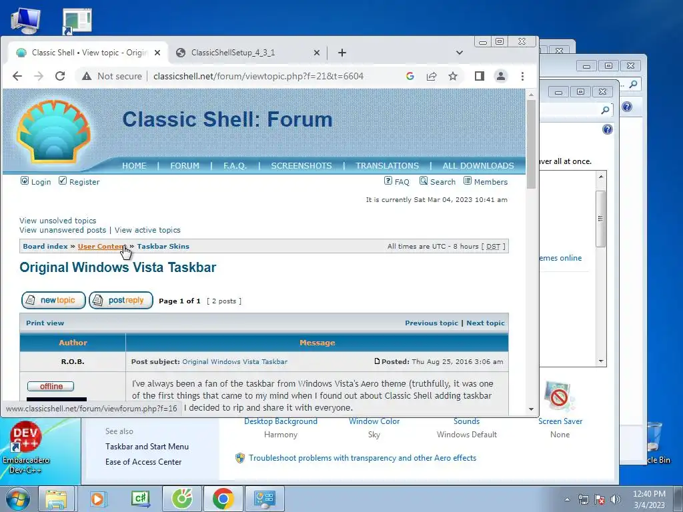Click View unanswered posts
Viewport: 683px width, 512px height.
[62, 230]
